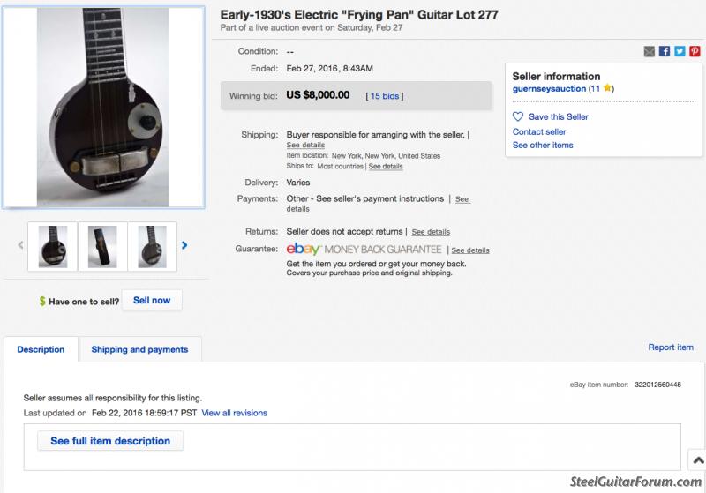The height and width of the screenshot is (493, 706).
Task: Click Contact seller link
Action: click(x=539, y=131)
